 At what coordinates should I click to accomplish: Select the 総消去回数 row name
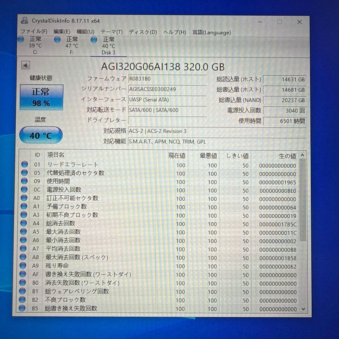tap(60, 223)
